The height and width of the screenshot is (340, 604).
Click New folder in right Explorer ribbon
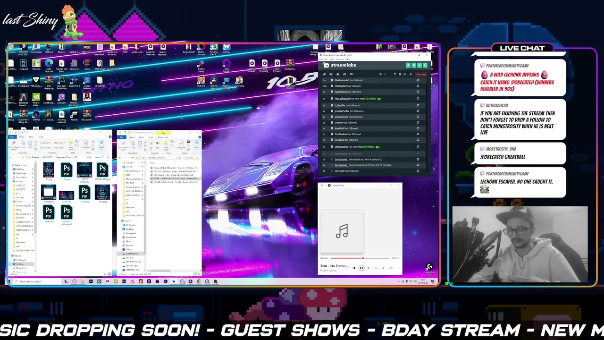[x=166, y=145]
